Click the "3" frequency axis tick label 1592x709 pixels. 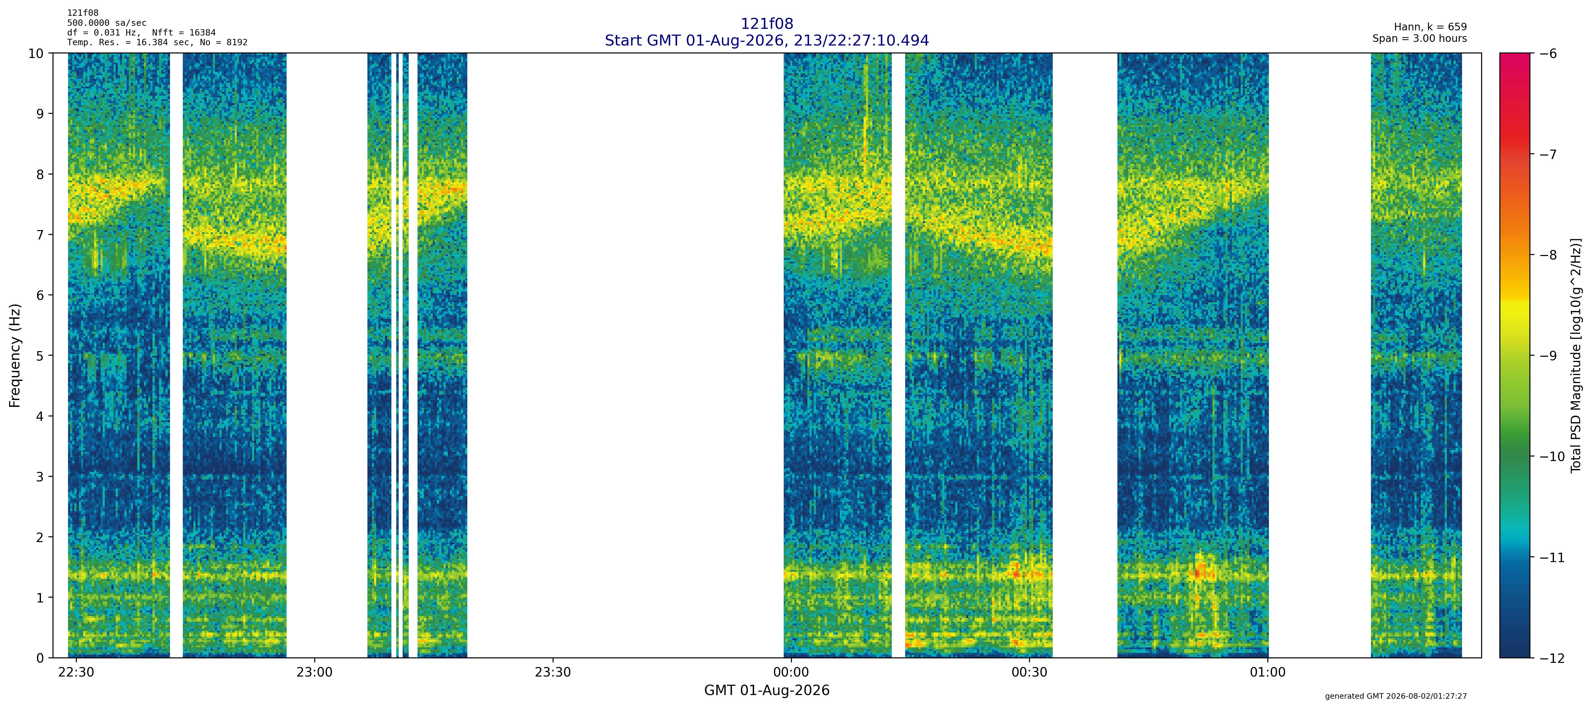click(40, 477)
